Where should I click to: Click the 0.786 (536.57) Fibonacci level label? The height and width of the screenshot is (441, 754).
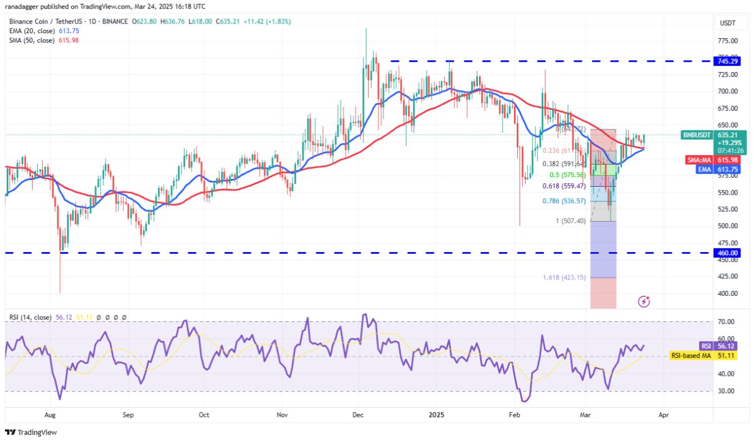click(563, 201)
